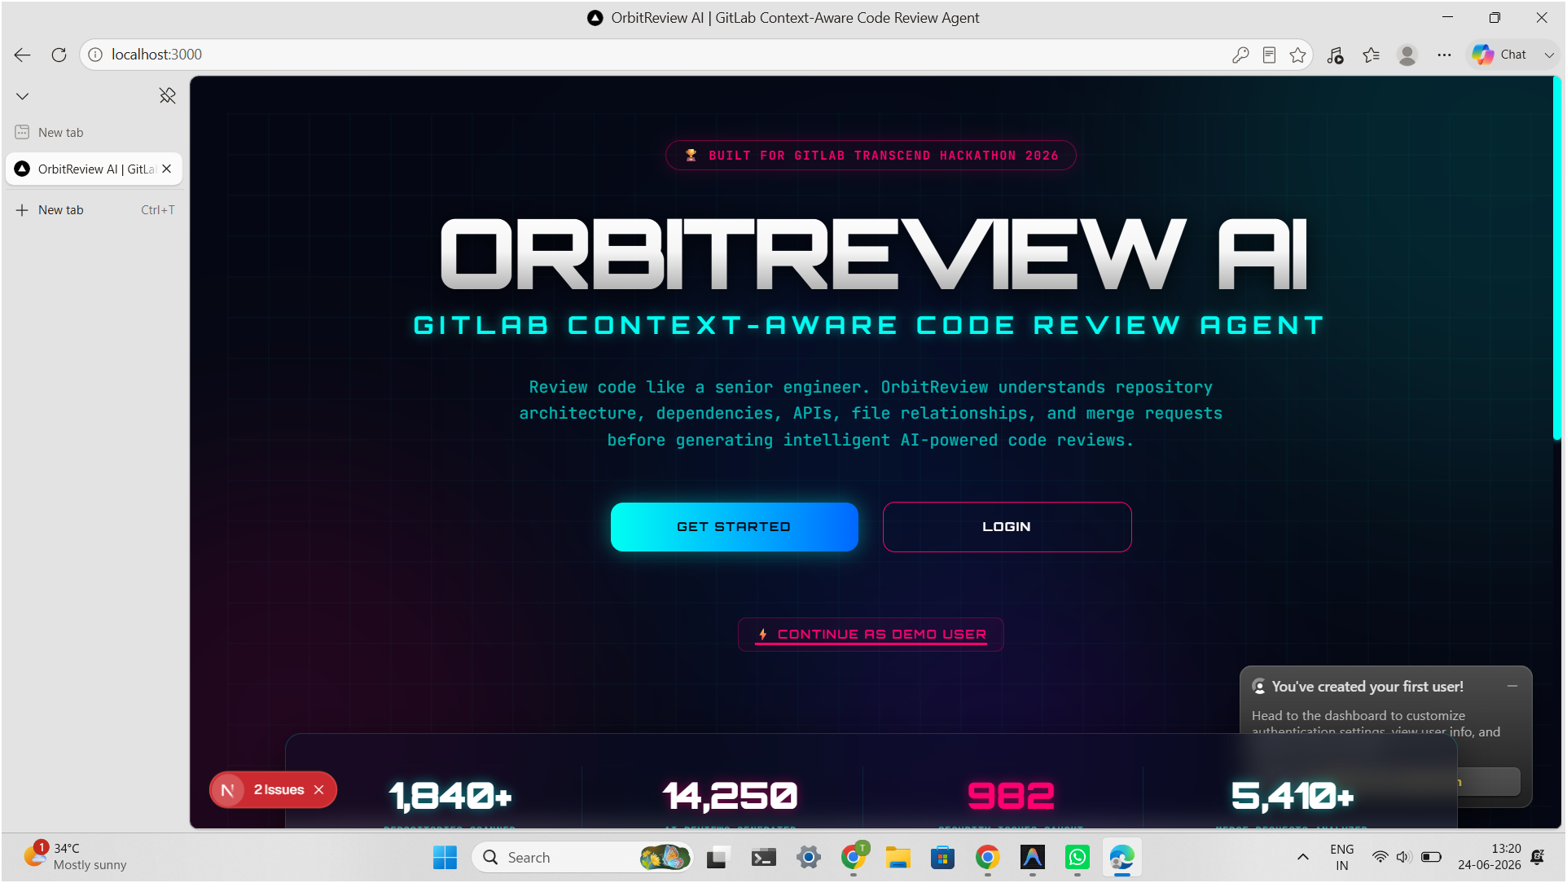Open the weather widget showing 34°C

pos(76,857)
